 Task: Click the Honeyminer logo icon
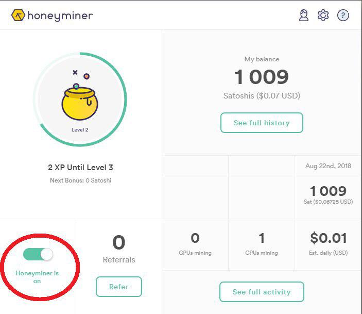click(x=19, y=15)
